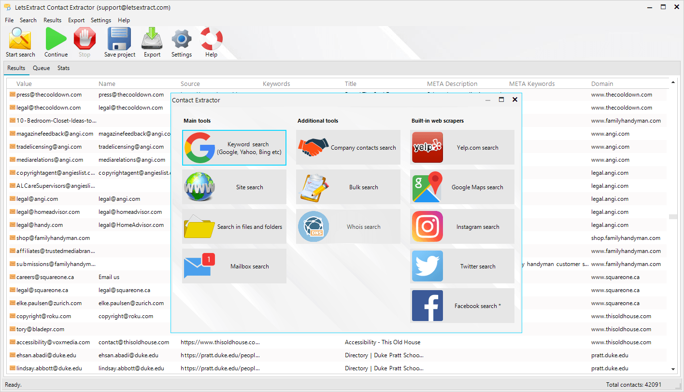Switch to the Stats tab
The height and width of the screenshot is (392, 684).
63,68
